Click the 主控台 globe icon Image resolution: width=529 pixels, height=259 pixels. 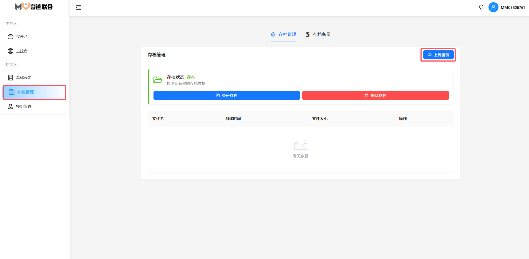point(11,51)
